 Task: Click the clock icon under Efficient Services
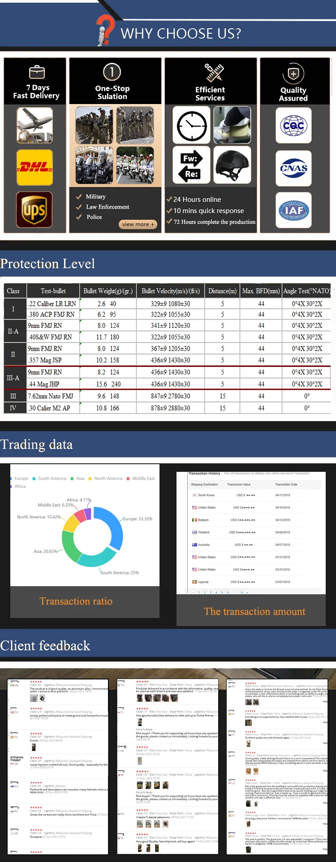[192, 126]
